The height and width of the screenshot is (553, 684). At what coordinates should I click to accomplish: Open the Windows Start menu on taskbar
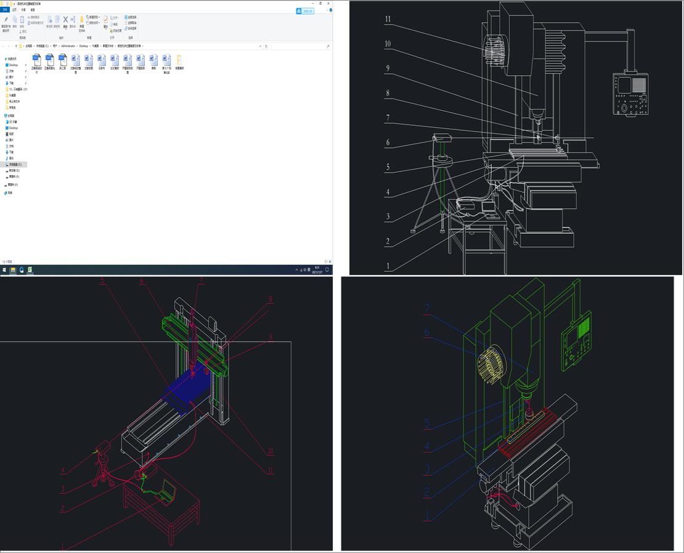click(4, 269)
